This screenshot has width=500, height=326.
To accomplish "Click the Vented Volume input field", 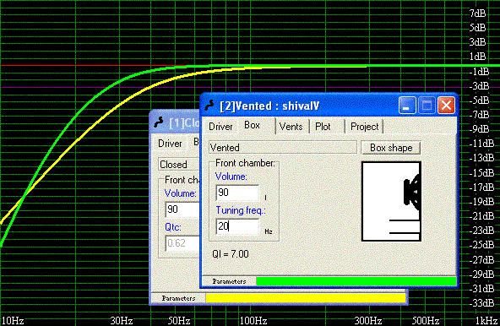I will 237,193.
